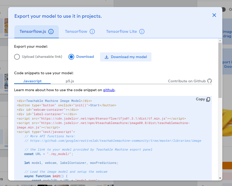The width and height of the screenshot is (232, 186).
Task: Click the Download my model button
Action: tap(126, 57)
